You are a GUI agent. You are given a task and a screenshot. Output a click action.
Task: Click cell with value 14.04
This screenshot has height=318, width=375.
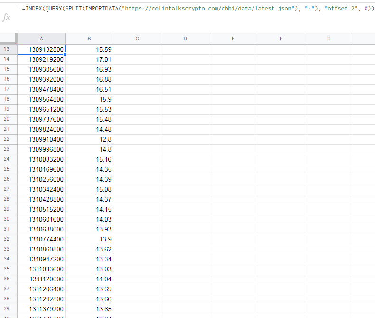(x=89, y=279)
